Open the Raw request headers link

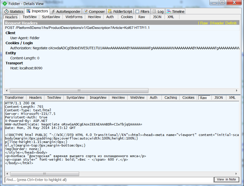[204, 23]
